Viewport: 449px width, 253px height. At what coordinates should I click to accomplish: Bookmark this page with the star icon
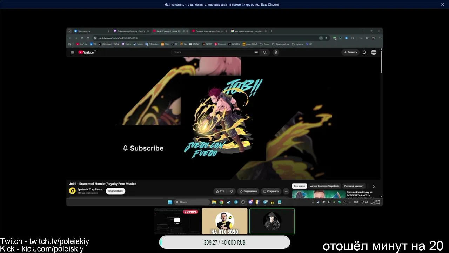point(326,38)
